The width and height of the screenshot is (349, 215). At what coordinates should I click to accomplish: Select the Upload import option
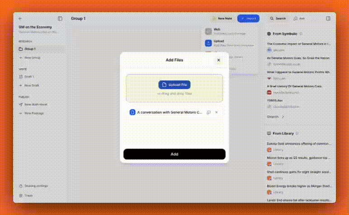(x=229, y=43)
